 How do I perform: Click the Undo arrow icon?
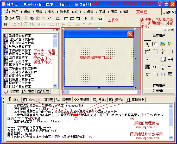coord(49,18)
